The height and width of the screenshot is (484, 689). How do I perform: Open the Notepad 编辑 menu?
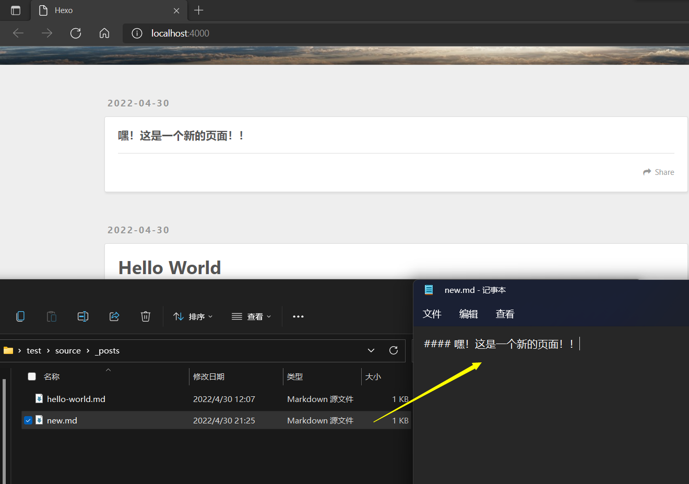pos(469,314)
